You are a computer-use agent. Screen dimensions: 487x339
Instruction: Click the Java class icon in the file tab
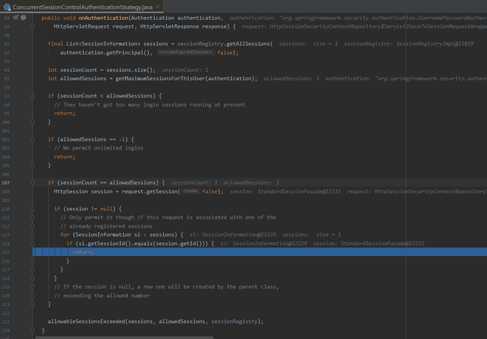tap(7, 7)
